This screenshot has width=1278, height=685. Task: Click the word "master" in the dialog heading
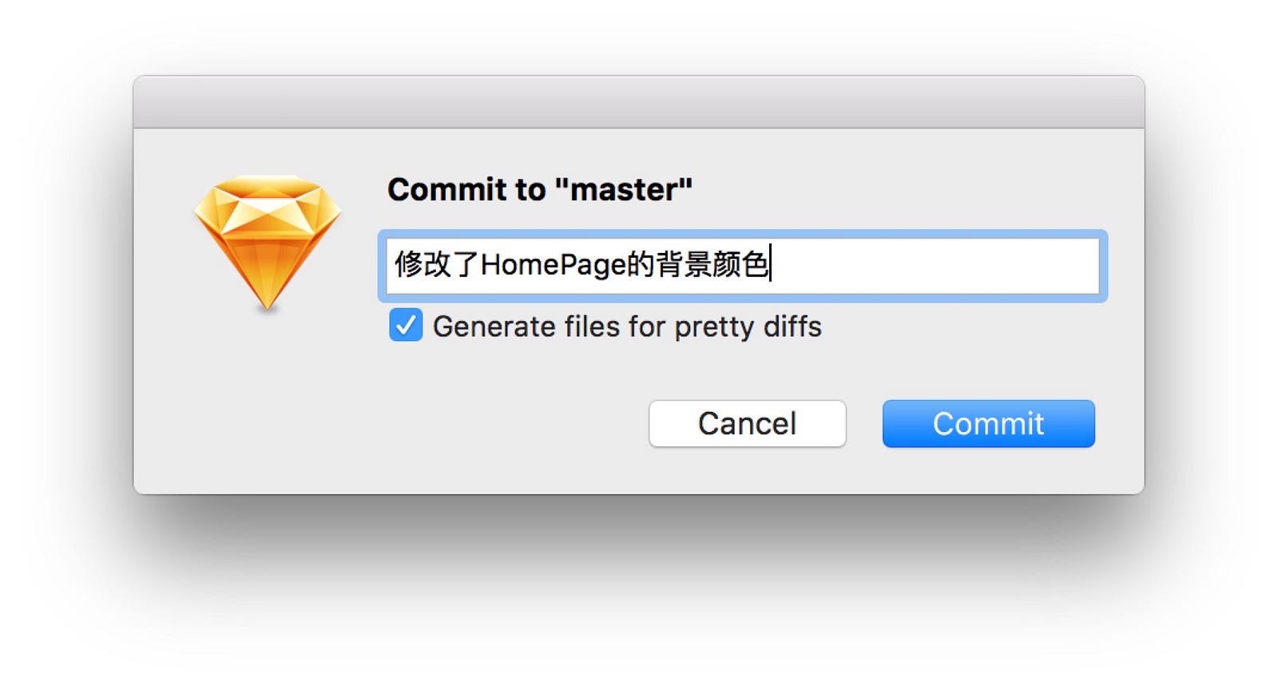click(x=623, y=190)
